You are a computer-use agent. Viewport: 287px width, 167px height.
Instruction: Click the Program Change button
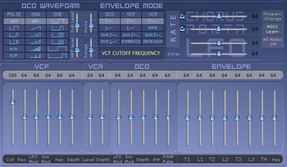[272, 16]
